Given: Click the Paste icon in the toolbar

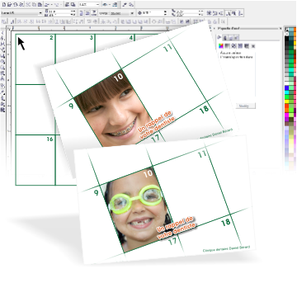Looking at the screenshot, I should pos(40,5).
